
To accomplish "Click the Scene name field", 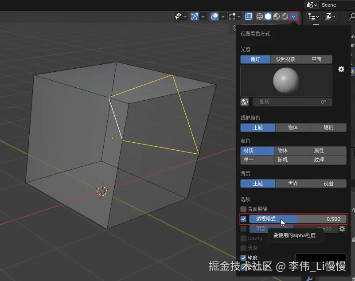I will (x=337, y=5).
